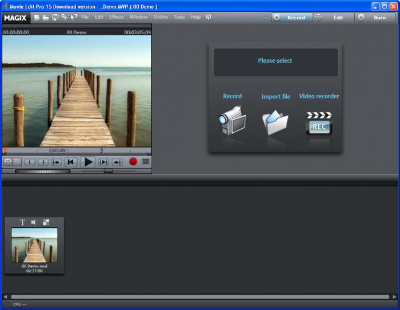Switch to the Edit screen tab
Screen dimensions: 400x310
[334, 18]
